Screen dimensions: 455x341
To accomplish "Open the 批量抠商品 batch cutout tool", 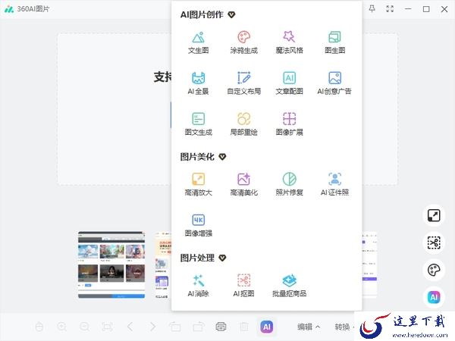I will pos(290,286).
